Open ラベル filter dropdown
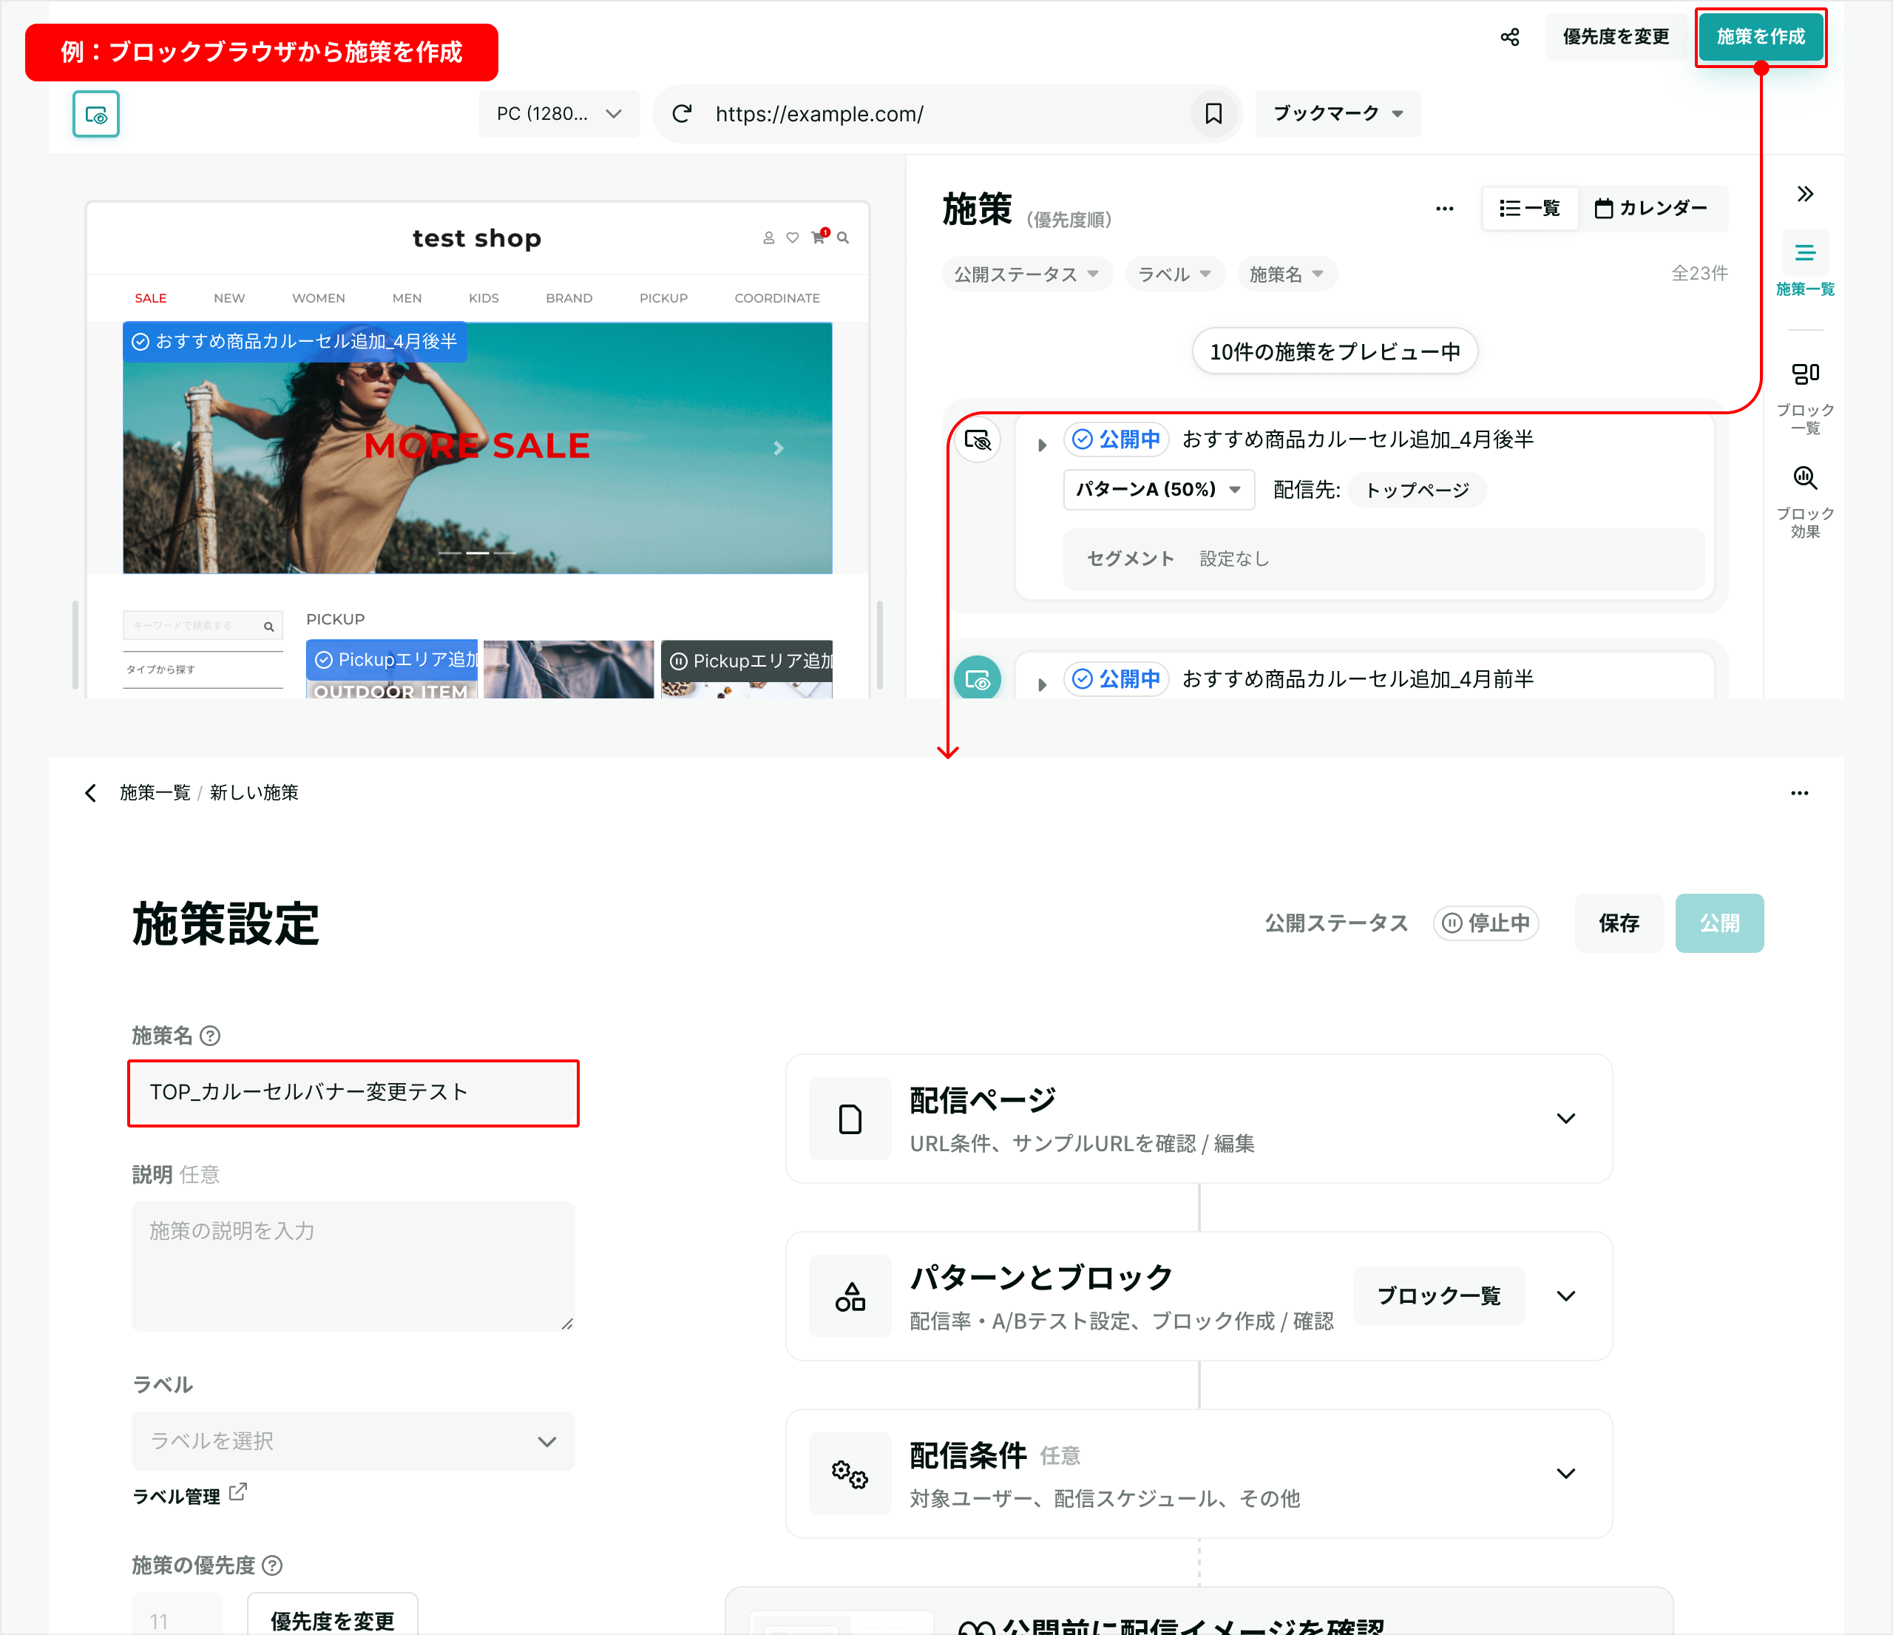Viewport: 1893px width, 1635px height. coord(1175,274)
